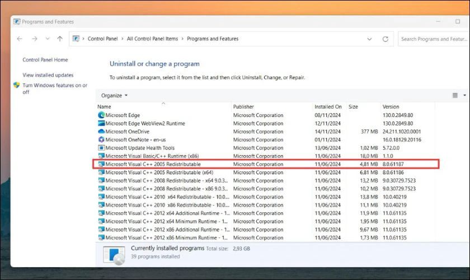The height and width of the screenshot is (280, 470).
Task: Click the 08/11/2024 install date
Action: click(x=328, y=115)
